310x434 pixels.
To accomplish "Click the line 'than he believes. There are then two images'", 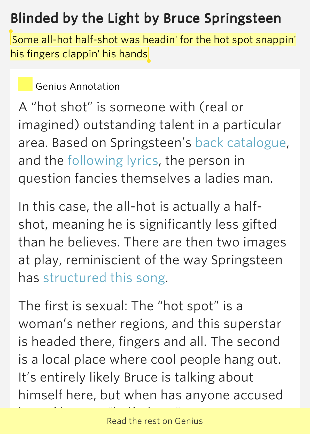I will (x=152, y=242).
